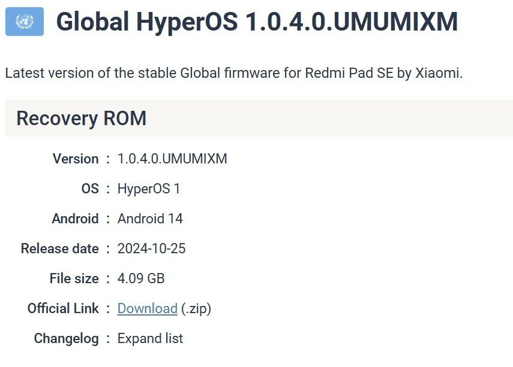Click the Global HyperOS 1.0.4.0.UMUMIXM page heading
The width and height of the screenshot is (513, 367).
pos(257,22)
